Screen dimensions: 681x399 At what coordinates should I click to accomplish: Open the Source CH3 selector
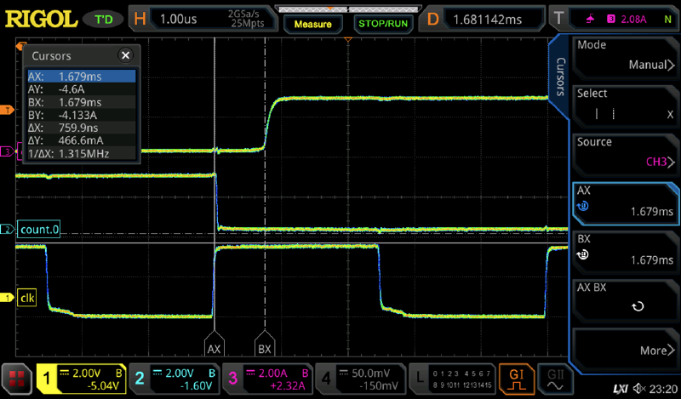coord(625,151)
